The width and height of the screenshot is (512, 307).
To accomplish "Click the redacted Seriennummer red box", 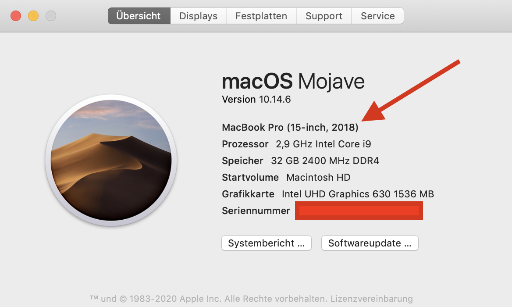I will tap(359, 211).
